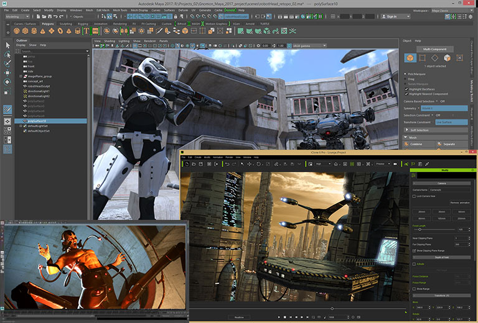Screen dimensions: 478x323
Task: Toggle Show Clipping Plane Range checkbox
Action: click(414, 250)
